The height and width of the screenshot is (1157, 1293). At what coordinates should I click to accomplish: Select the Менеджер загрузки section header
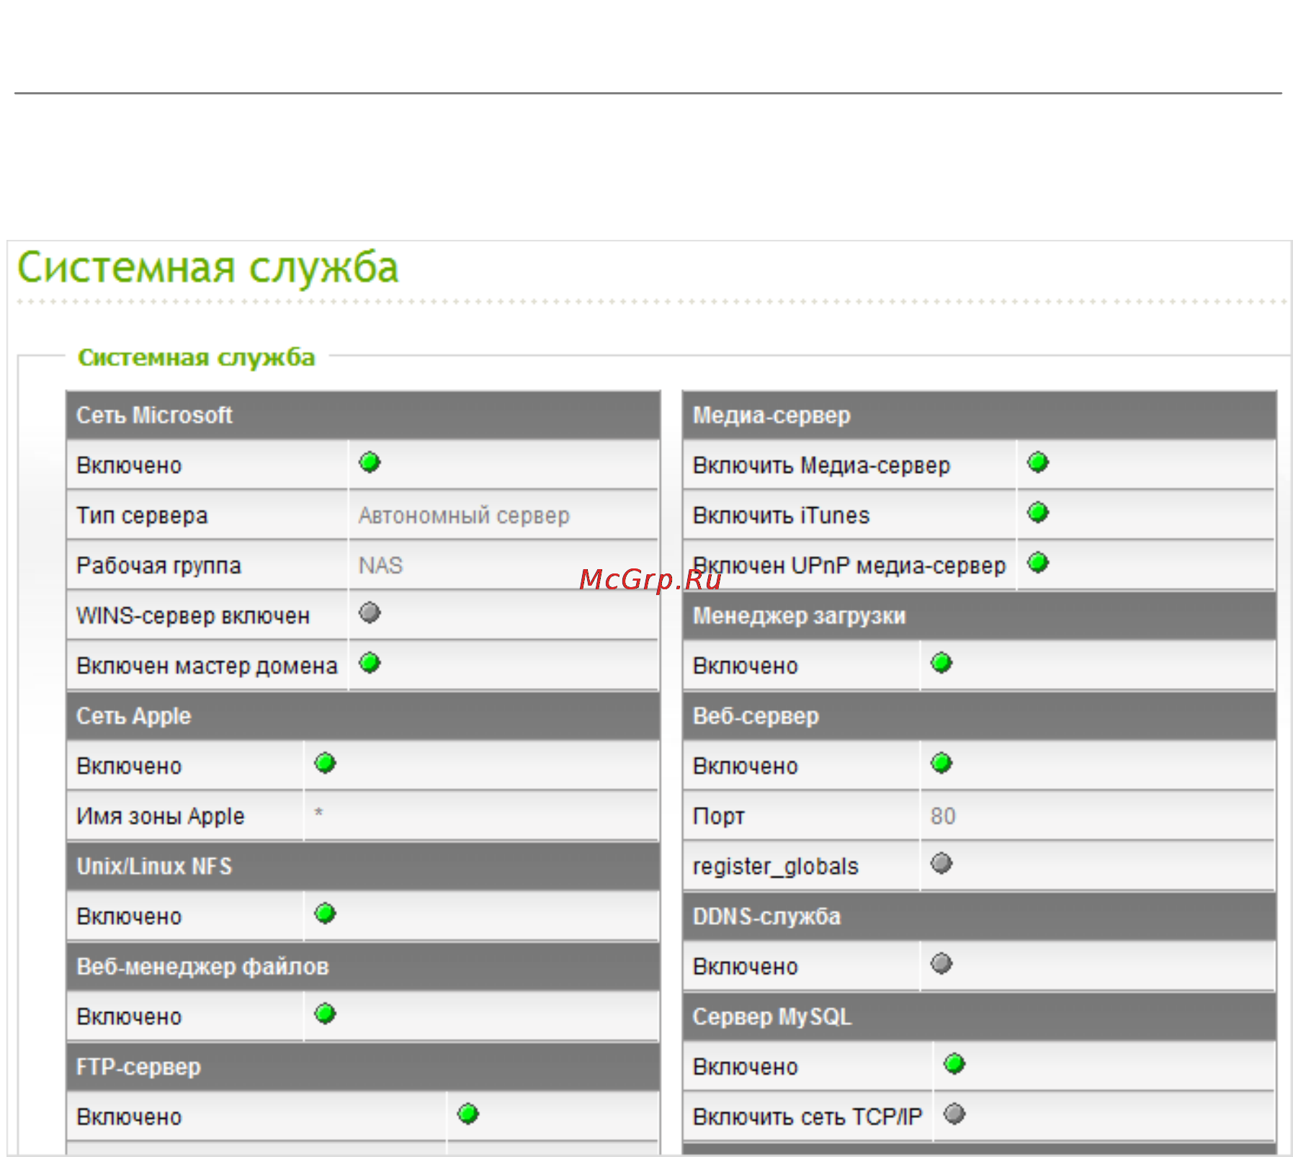[x=980, y=615]
